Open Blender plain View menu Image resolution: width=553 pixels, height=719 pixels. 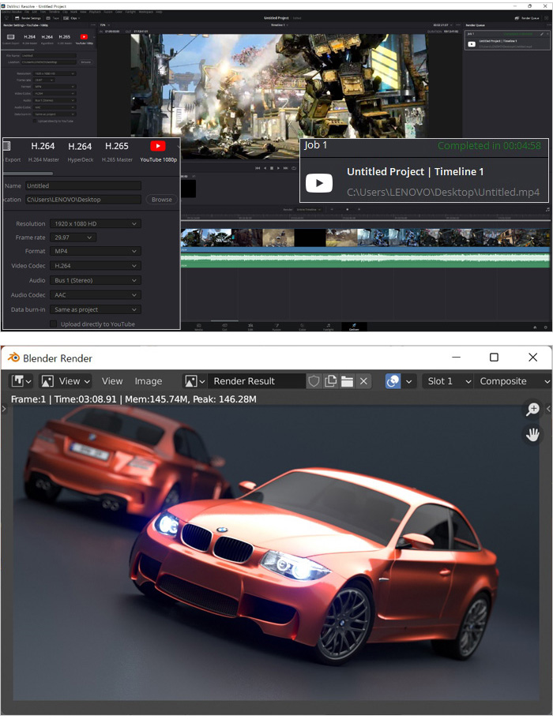point(112,381)
